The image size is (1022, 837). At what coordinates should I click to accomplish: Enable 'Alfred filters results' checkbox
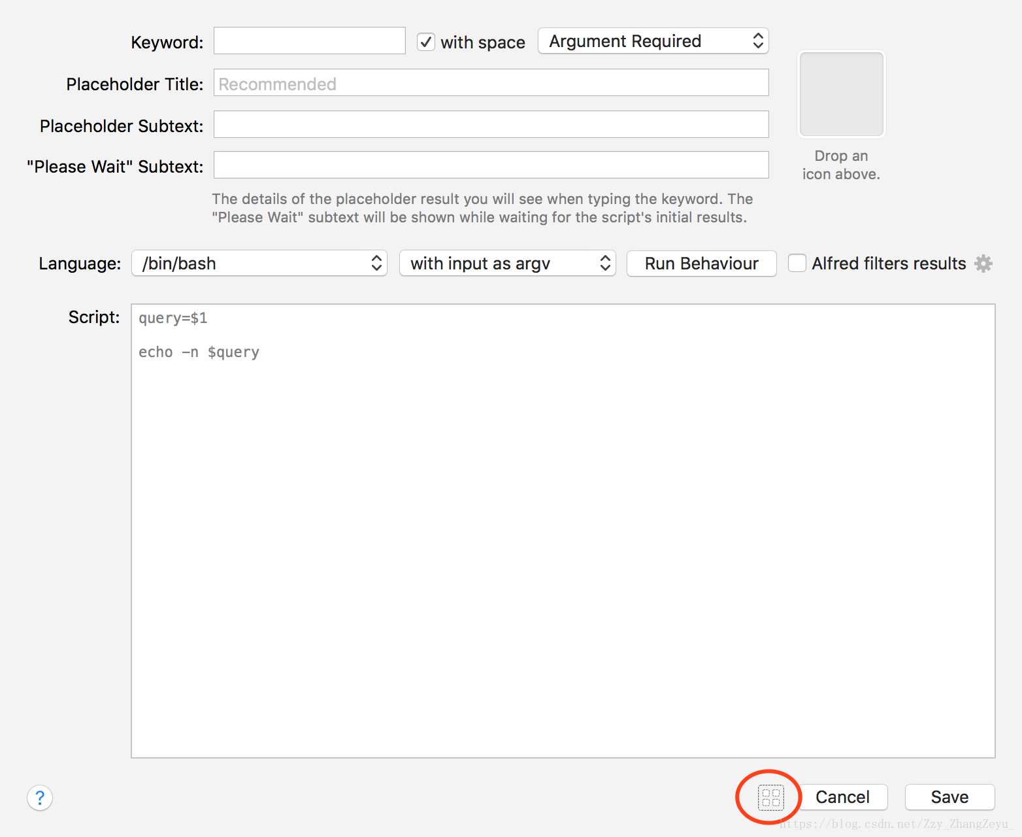[797, 264]
